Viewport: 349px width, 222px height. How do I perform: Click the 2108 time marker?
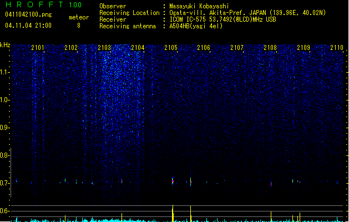(x=270, y=48)
